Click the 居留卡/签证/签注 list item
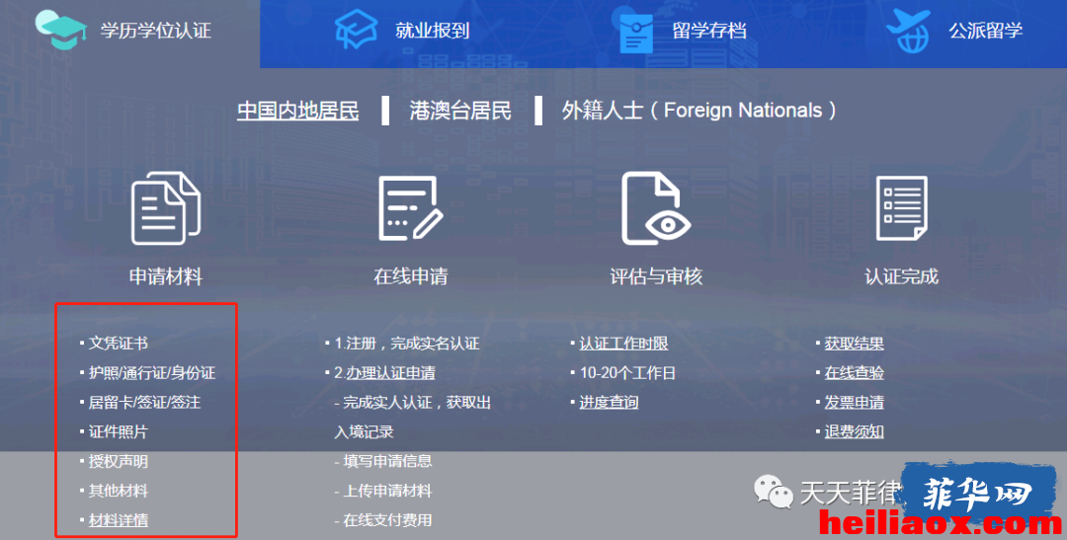Image resolution: width=1067 pixels, height=540 pixels. [x=144, y=403]
